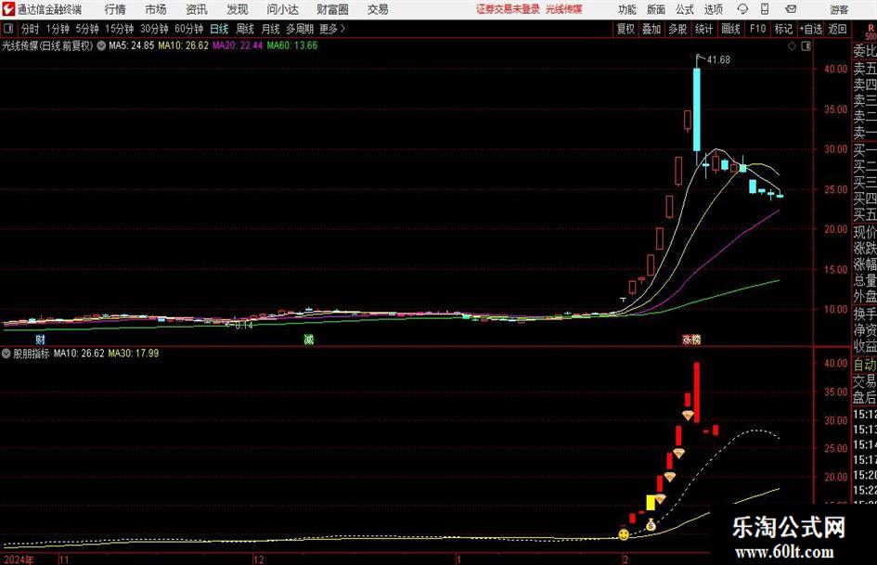
Task: Click the headset customer service icon
Action: click(x=742, y=9)
